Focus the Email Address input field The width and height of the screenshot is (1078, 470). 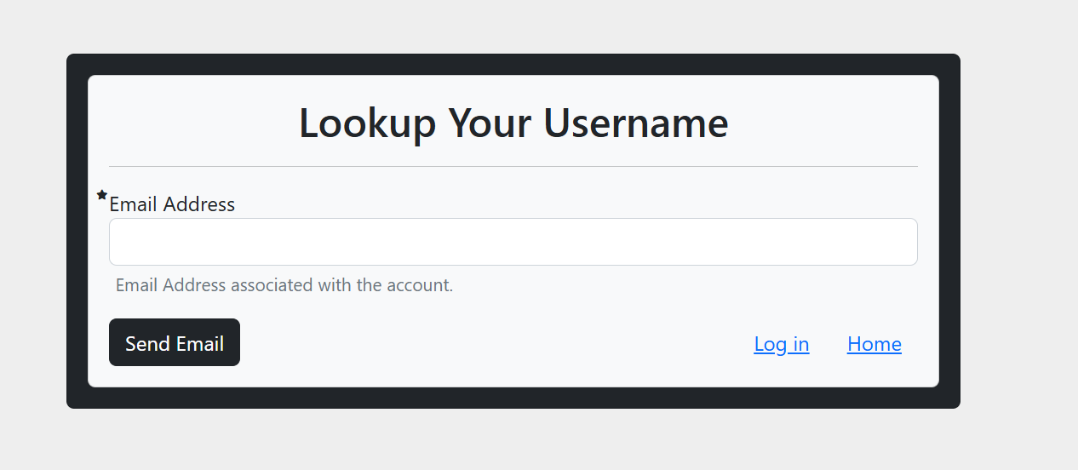(x=513, y=242)
